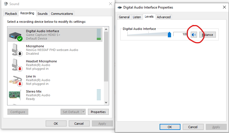Open the Set Default dropdown arrow
Viewport: 229px width, 133px height.
click(x=84, y=112)
